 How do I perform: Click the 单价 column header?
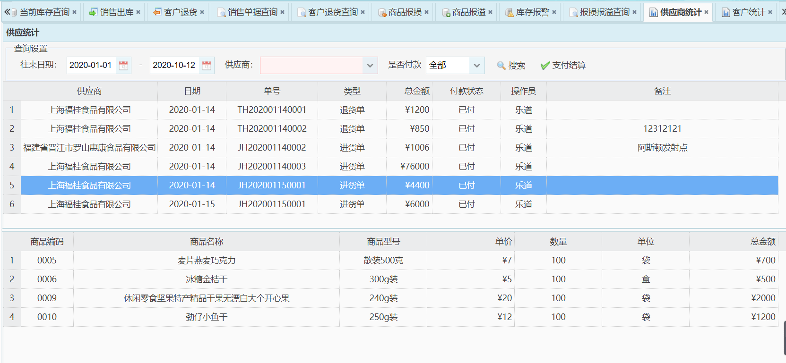coord(471,242)
